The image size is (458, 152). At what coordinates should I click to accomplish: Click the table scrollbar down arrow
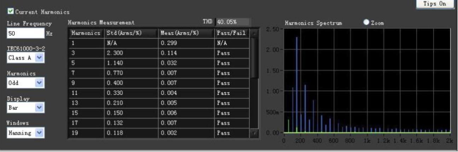coord(254,134)
